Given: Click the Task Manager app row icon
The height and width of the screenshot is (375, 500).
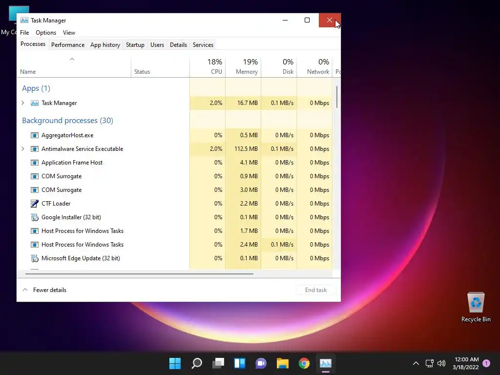Looking at the screenshot, I should (x=35, y=103).
